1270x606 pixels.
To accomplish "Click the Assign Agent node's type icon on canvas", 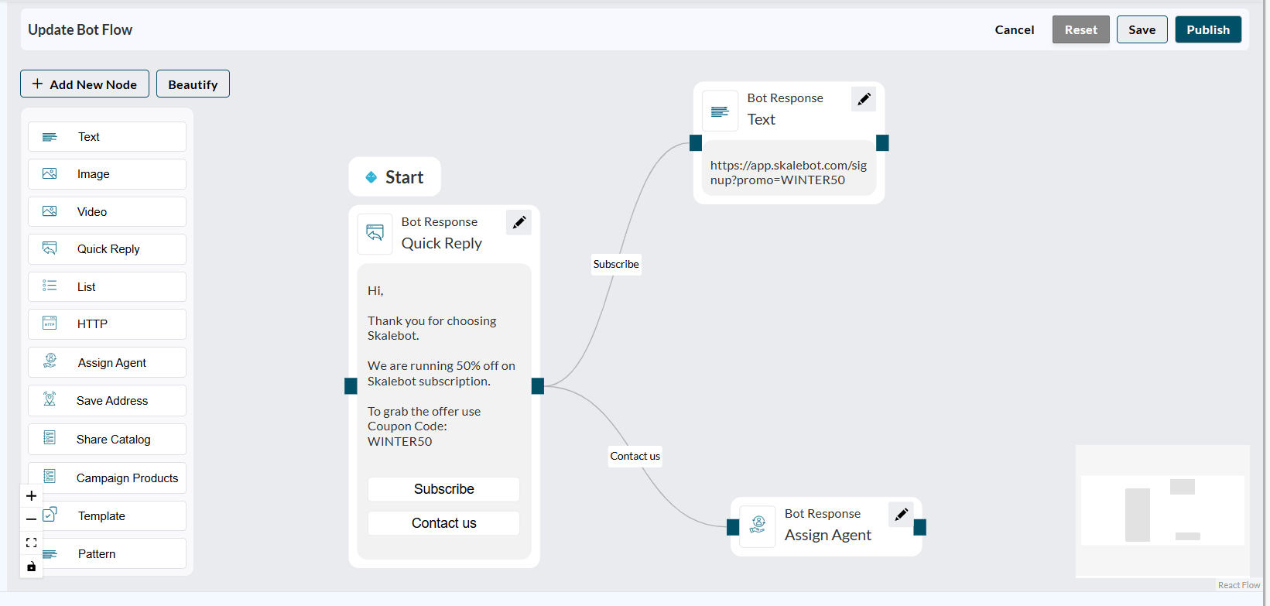I will pyautogui.click(x=758, y=526).
